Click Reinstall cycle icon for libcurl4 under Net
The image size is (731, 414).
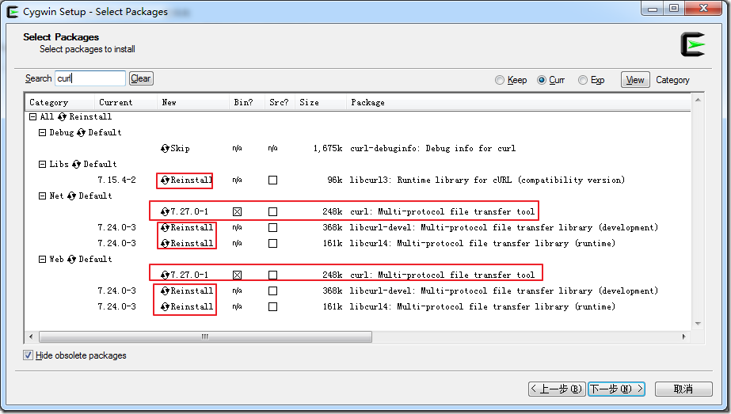coord(165,243)
